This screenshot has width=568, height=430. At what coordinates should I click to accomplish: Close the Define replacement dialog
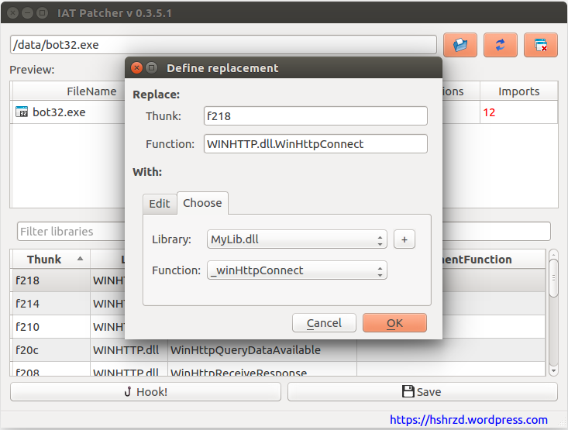tap(137, 68)
